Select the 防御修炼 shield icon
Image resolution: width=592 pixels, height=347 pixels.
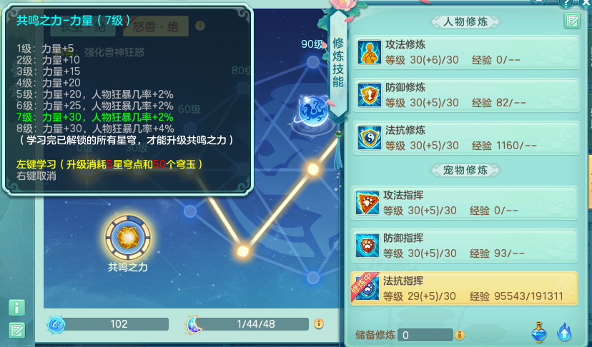[369, 95]
